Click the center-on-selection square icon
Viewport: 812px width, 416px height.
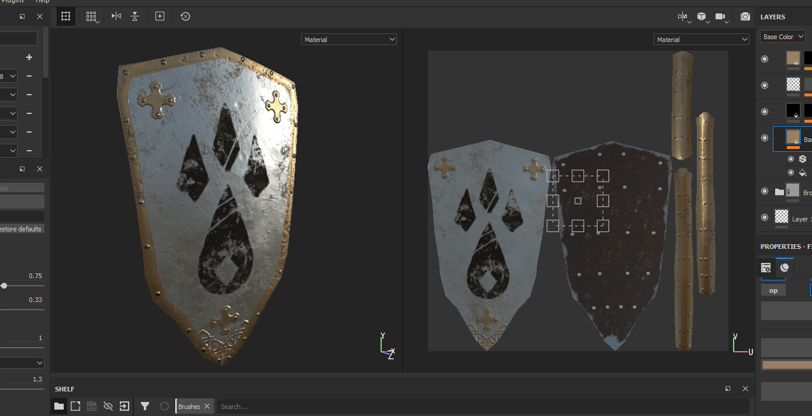point(160,16)
